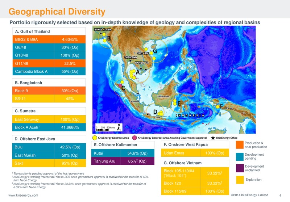Click the Geographical Diversity slide title

(x=57, y=12)
